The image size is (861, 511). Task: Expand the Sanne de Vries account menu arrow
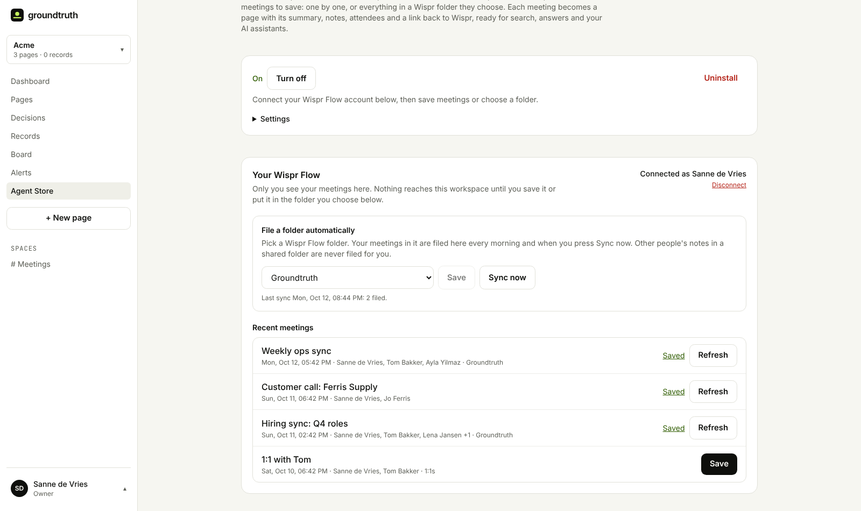125,489
